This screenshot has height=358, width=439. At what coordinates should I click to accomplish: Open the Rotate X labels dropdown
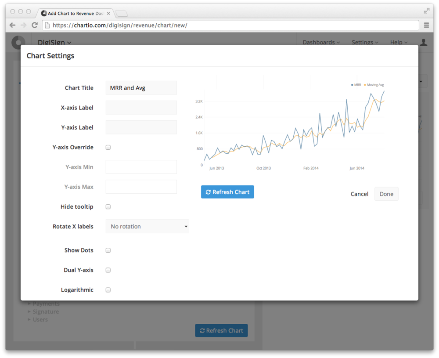(x=147, y=227)
